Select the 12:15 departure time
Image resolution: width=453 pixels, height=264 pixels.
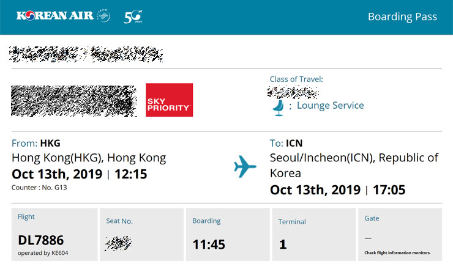[131, 174]
